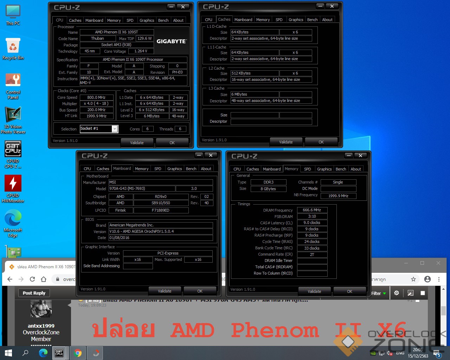Open CPU tab in the bottom-left CPU-Z window
The width and height of the screenshot is (450, 360).
point(87,169)
